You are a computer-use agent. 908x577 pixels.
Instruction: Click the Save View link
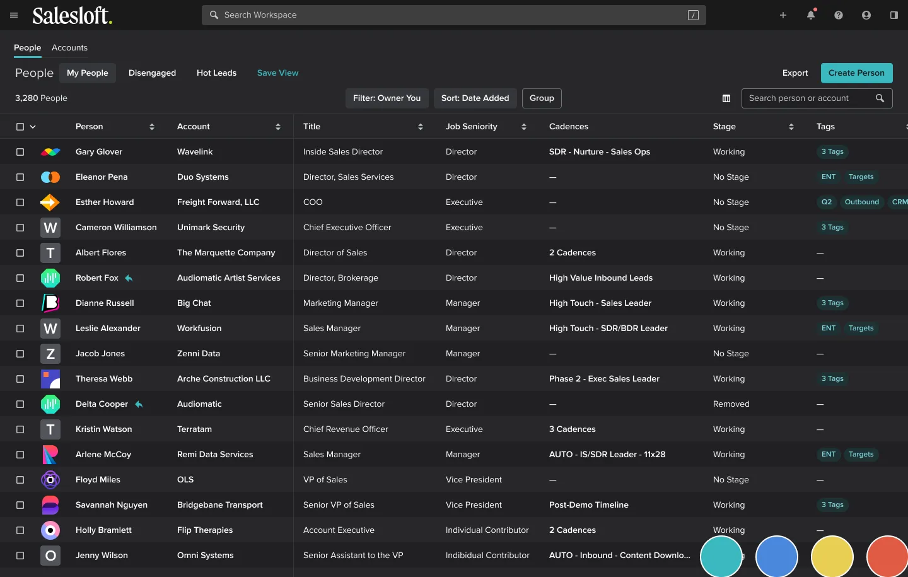pos(277,73)
